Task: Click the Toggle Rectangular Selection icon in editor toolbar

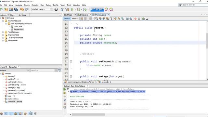Action: 111,19
